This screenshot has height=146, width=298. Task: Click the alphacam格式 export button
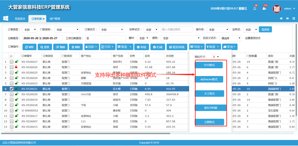point(209,79)
